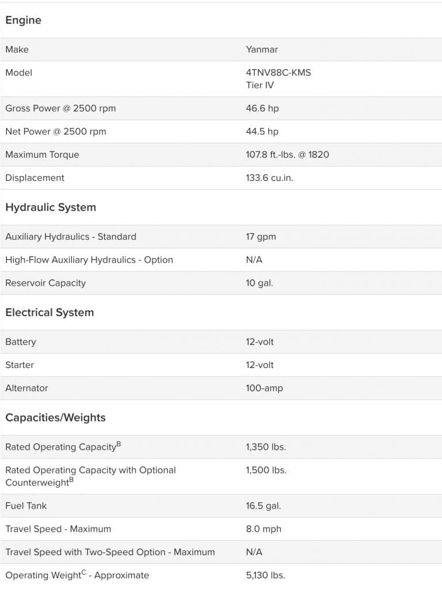Select the Hydraulic System section heading
The width and height of the screenshot is (442, 599).
[x=51, y=207]
